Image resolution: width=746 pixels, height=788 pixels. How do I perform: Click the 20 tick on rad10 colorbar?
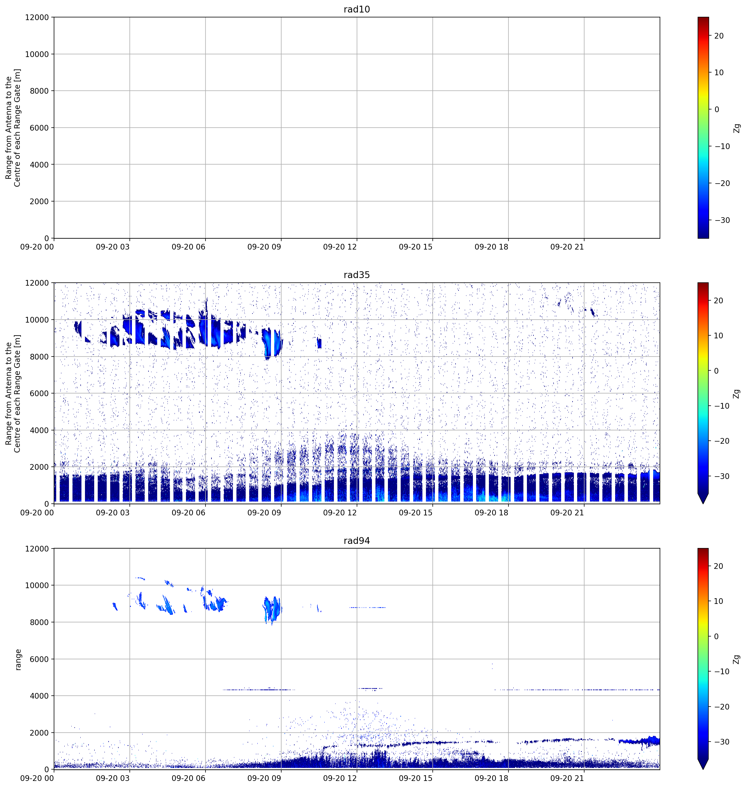719,36
